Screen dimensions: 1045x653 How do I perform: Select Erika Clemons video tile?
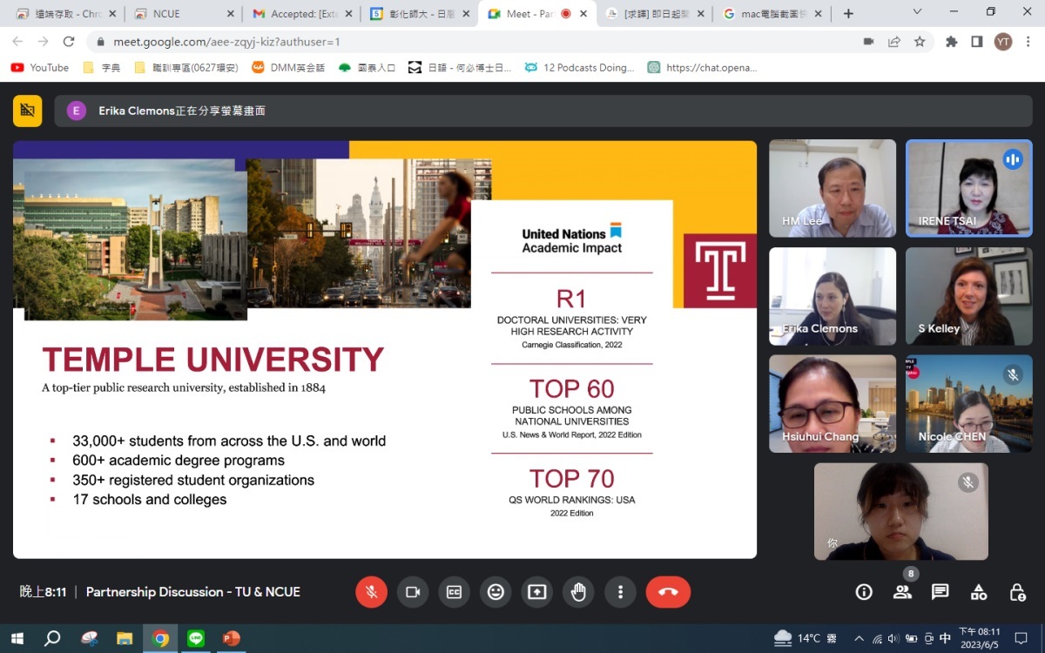[833, 296]
